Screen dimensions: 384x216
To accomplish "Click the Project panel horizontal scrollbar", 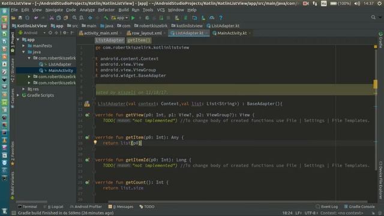I will 31,202.
